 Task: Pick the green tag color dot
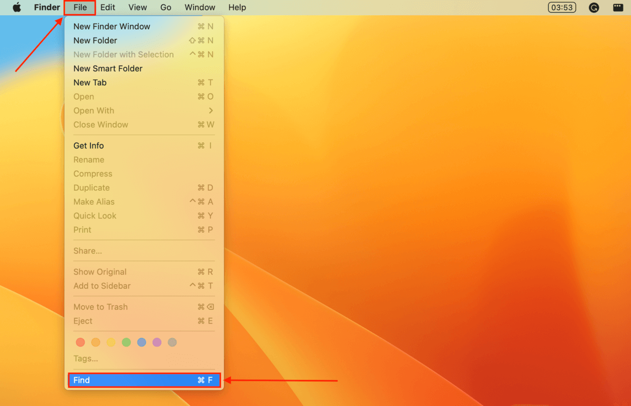pos(126,342)
